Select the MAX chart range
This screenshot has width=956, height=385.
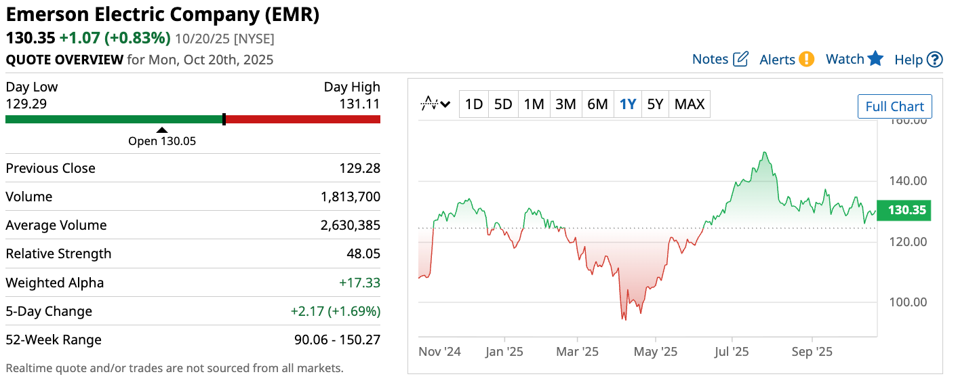[x=690, y=104]
